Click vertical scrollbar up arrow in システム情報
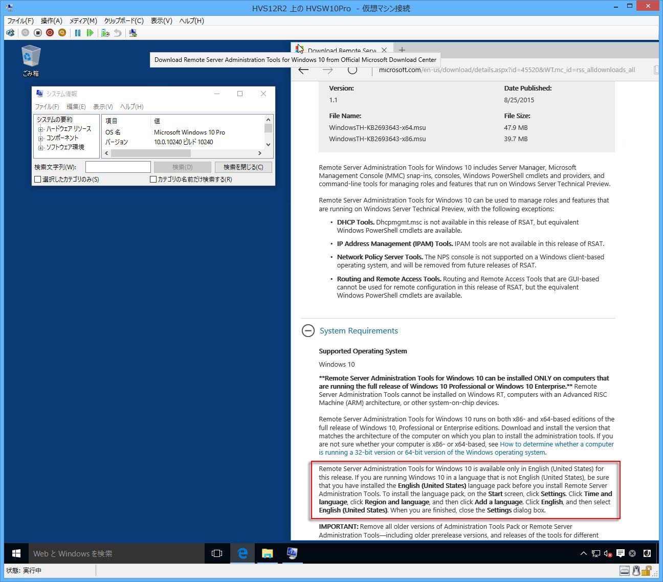 pyautogui.click(x=268, y=119)
